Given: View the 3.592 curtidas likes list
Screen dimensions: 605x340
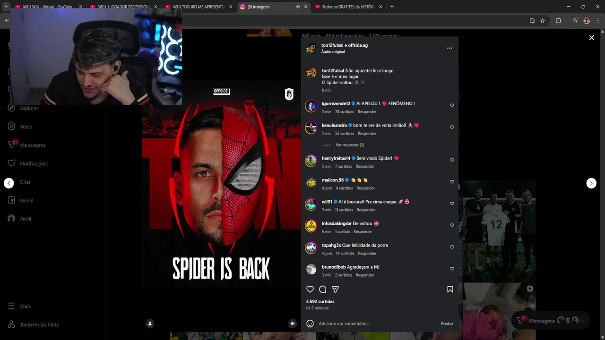Looking at the screenshot, I should tap(320, 301).
